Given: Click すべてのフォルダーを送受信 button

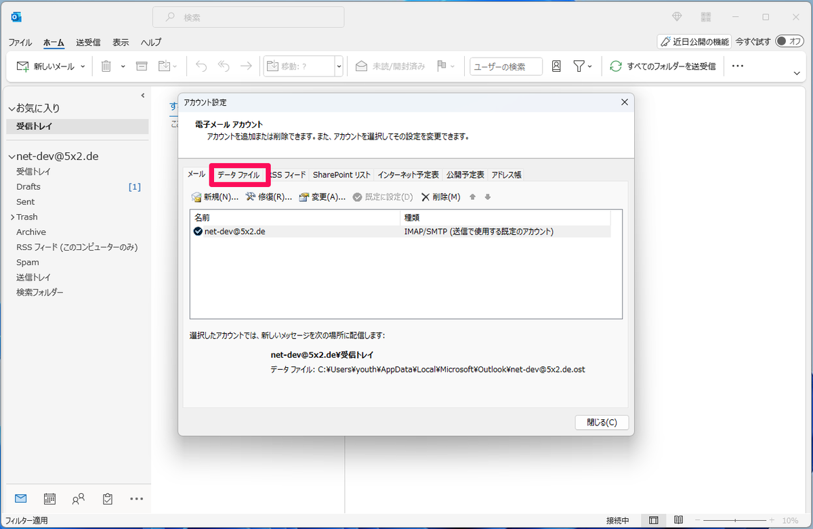Looking at the screenshot, I should 663,66.
